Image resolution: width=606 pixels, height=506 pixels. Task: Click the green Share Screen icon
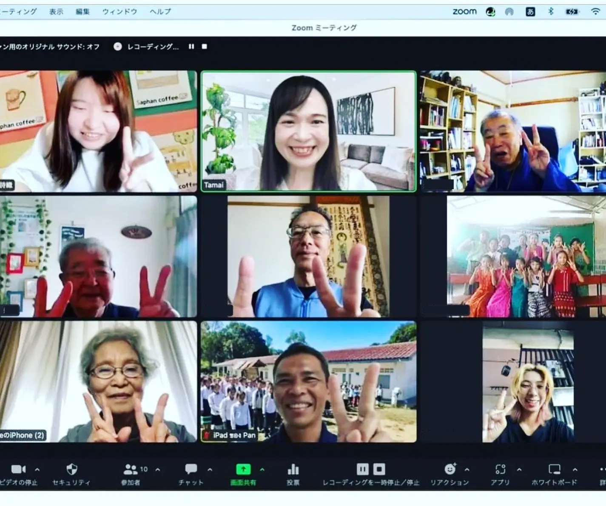[243, 469]
